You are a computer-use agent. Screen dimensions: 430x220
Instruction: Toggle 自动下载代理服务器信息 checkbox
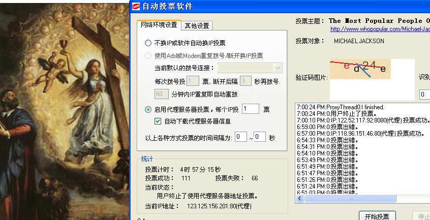pyautogui.click(x=158, y=121)
